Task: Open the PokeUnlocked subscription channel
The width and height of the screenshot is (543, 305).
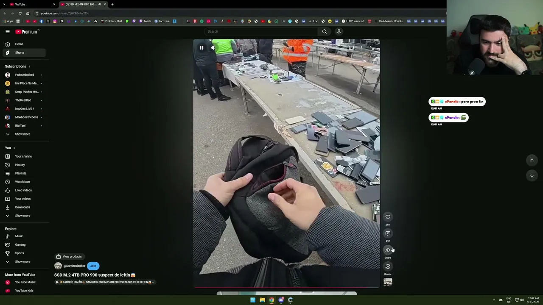Action: coord(24,75)
